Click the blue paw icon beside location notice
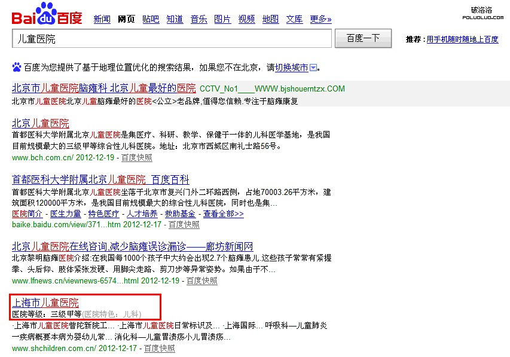 tap(17, 67)
